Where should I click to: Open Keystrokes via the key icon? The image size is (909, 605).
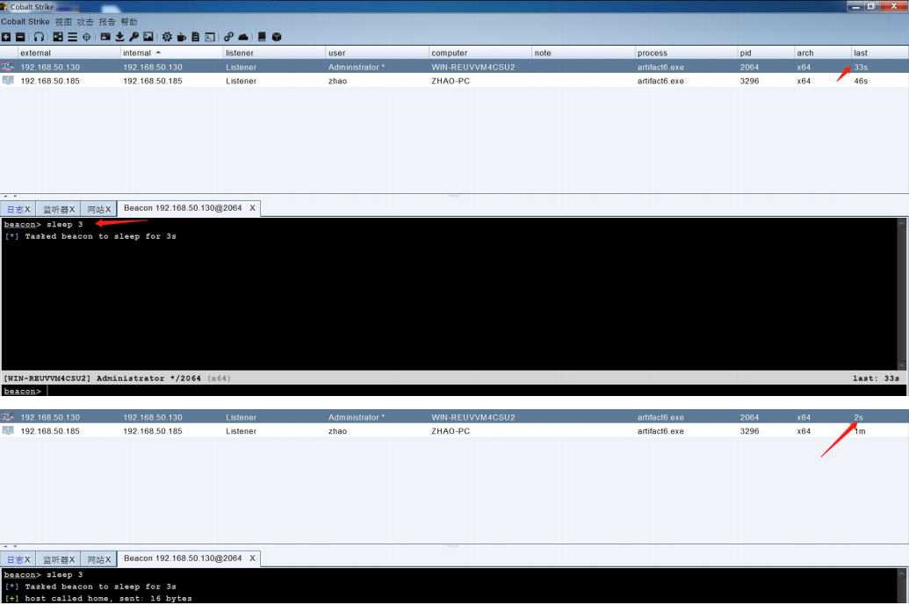point(133,37)
